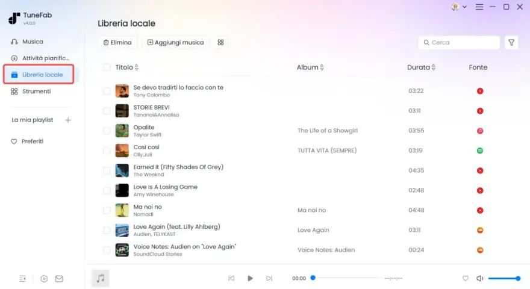This screenshot has width=530, height=289.
Task: Click the TuneFab logo icon
Action: point(14,18)
